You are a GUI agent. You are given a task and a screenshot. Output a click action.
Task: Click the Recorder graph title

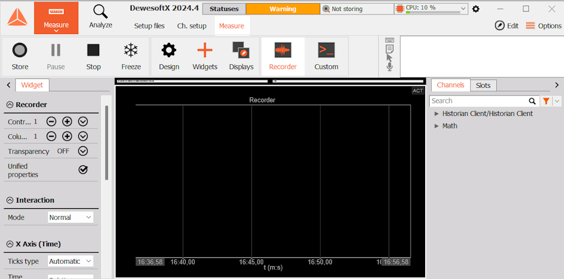point(263,100)
